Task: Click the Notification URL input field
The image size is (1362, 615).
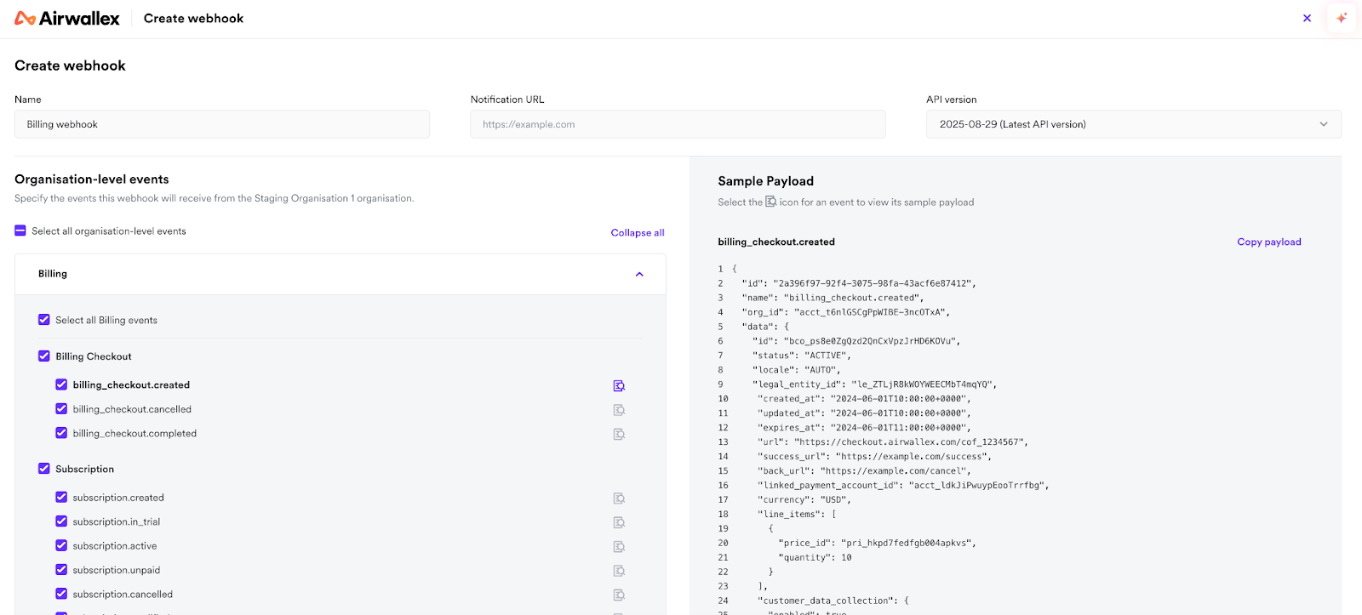Action: pos(678,124)
